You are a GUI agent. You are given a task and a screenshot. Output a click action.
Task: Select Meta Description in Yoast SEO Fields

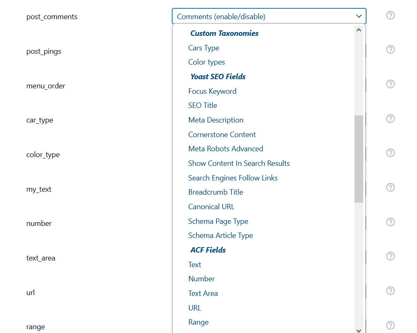pos(216,120)
